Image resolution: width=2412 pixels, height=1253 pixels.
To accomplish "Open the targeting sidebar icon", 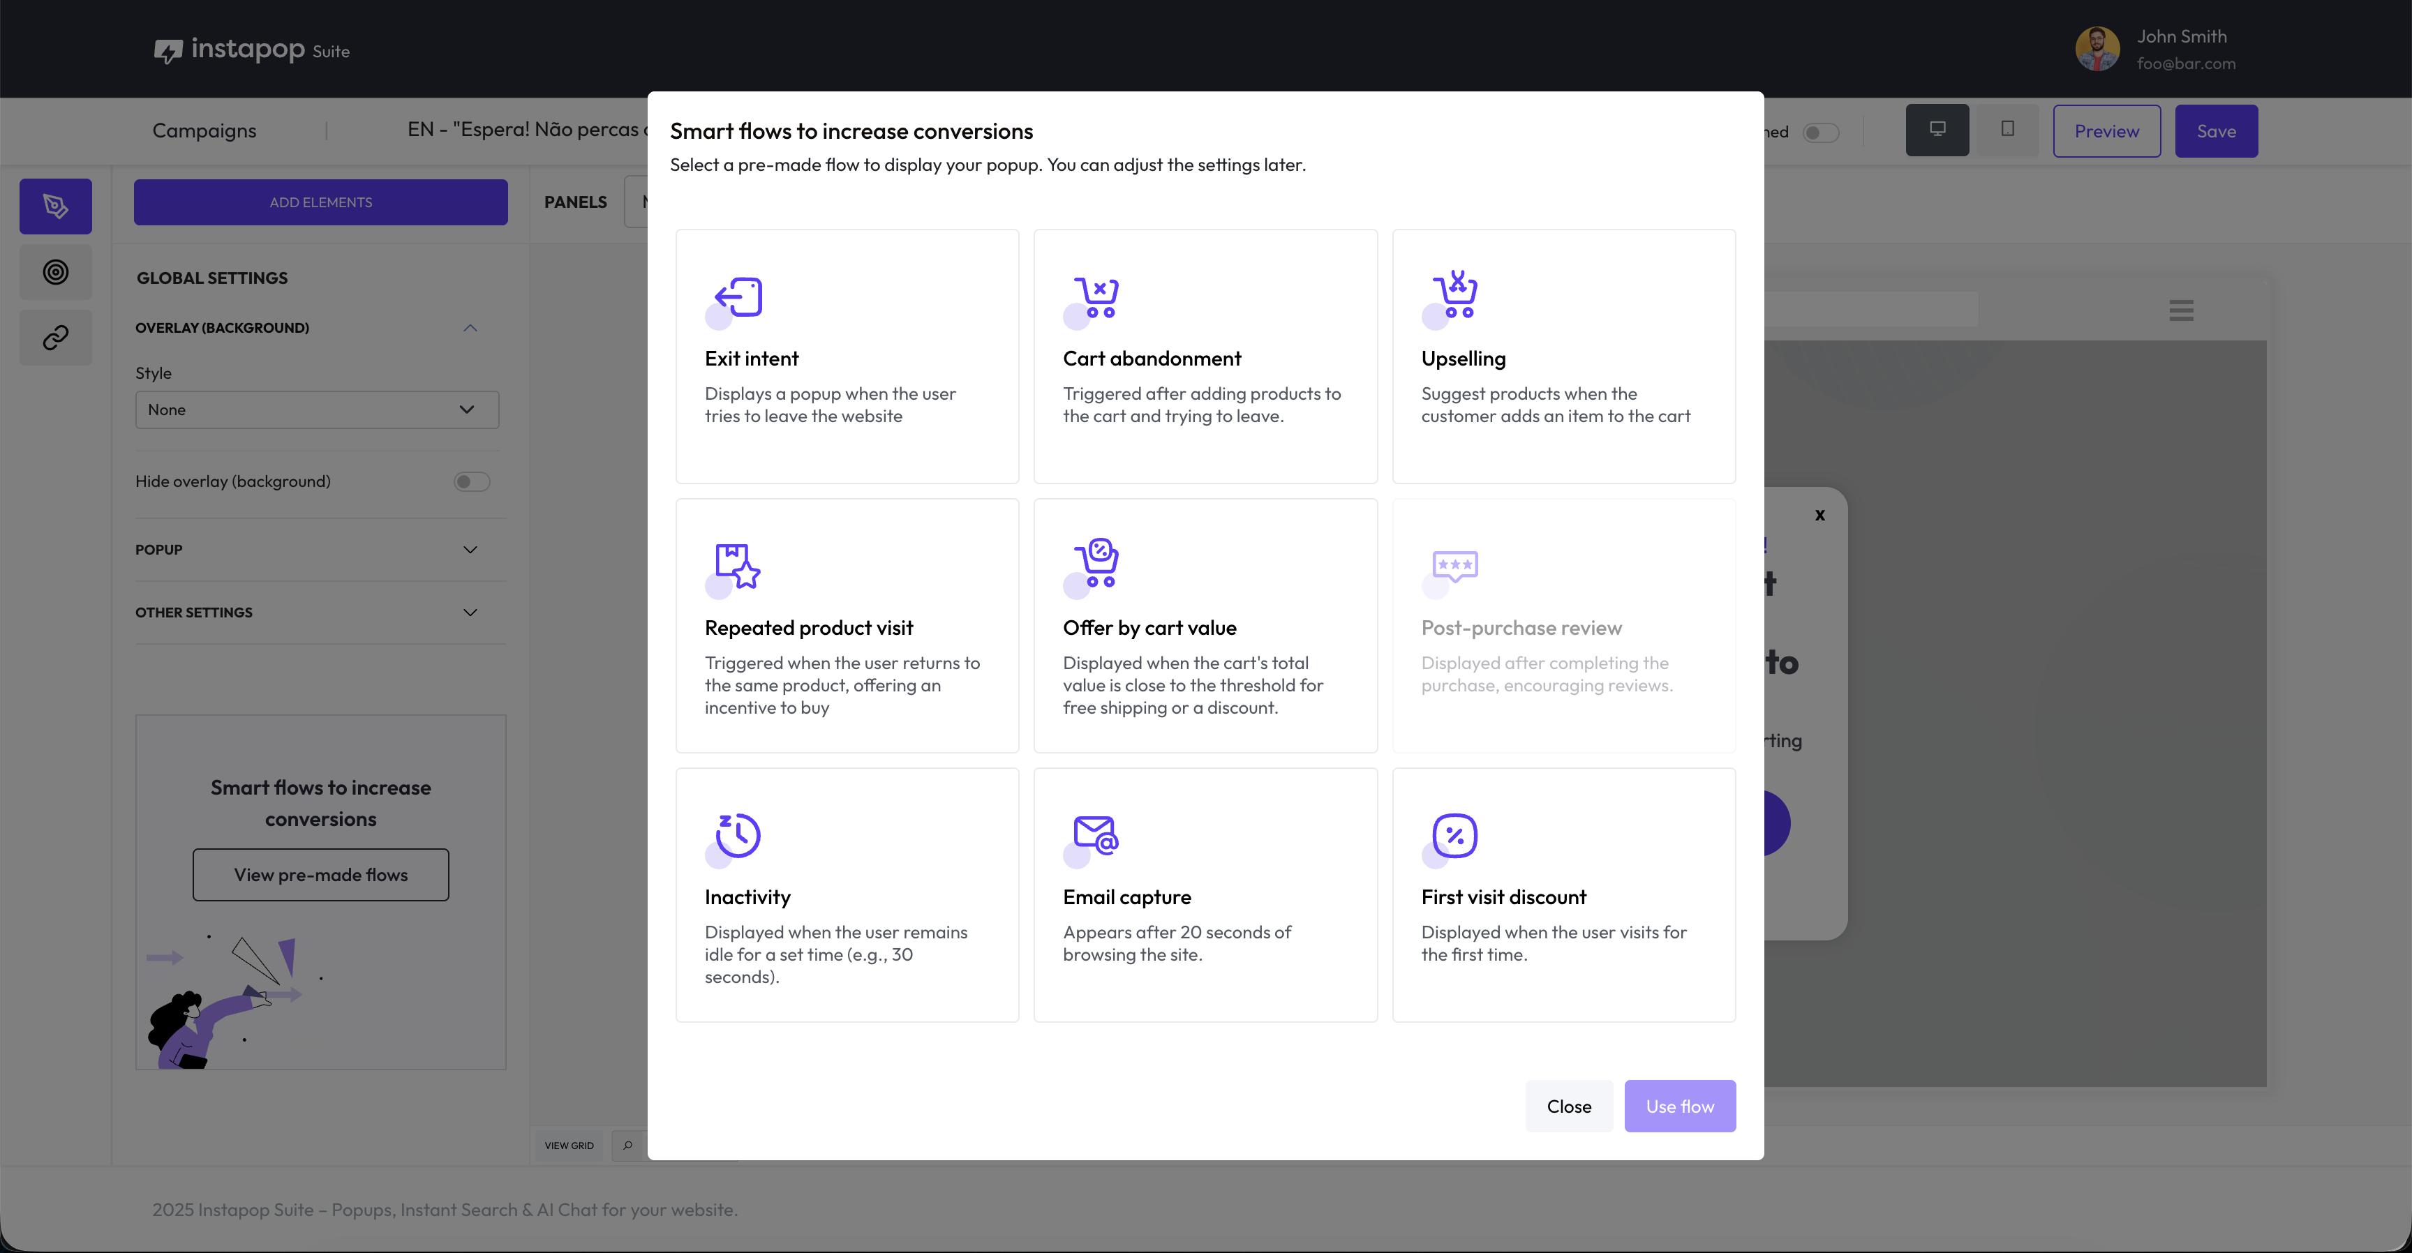I will click(x=55, y=272).
